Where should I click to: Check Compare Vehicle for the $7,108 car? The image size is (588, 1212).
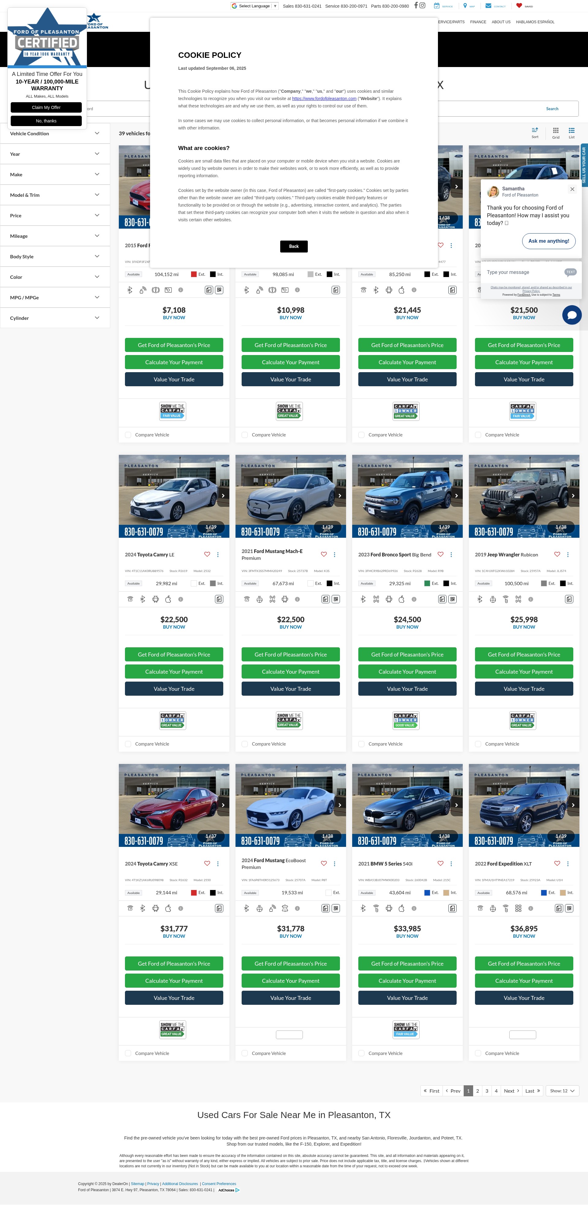click(128, 435)
